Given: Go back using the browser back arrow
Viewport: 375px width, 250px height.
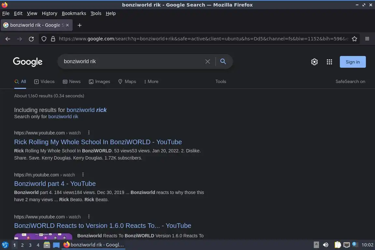Looking at the screenshot, I should point(8,39).
